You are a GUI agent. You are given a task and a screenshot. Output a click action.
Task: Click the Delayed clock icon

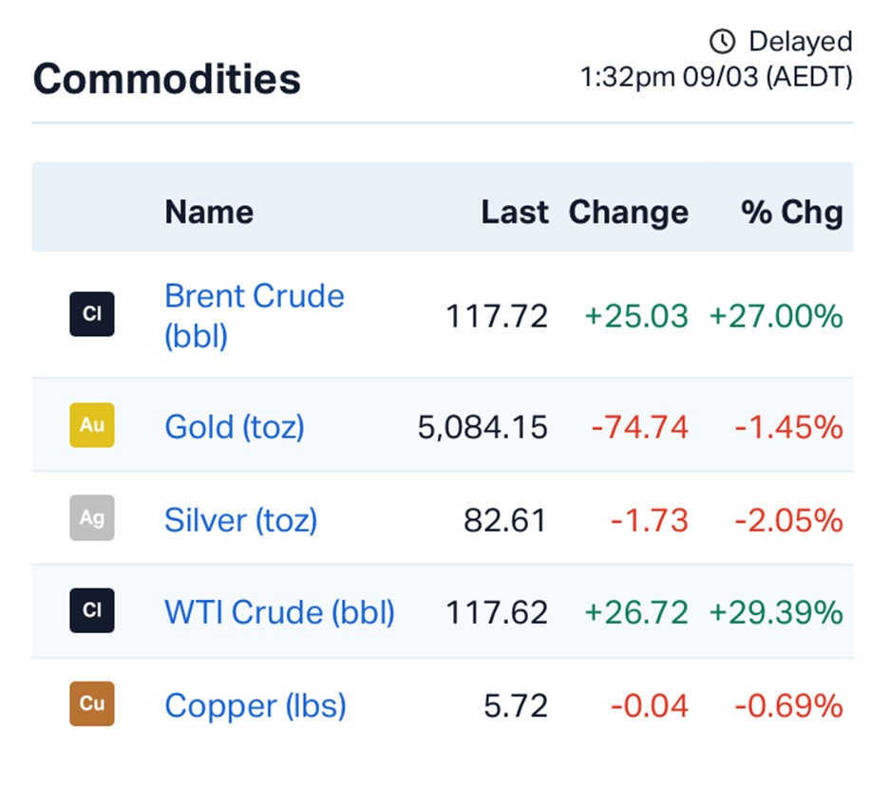point(723,42)
